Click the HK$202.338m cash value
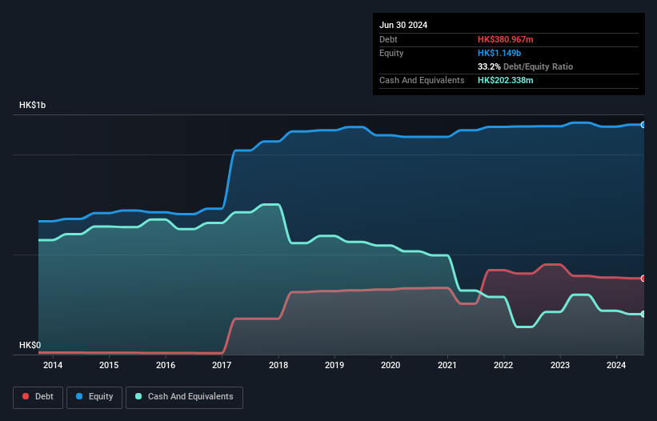This screenshot has width=657, height=421. pyautogui.click(x=505, y=80)
